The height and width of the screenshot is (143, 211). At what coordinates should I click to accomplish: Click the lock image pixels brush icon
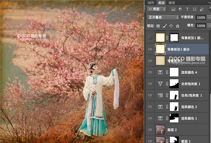(x=165, y=26)
